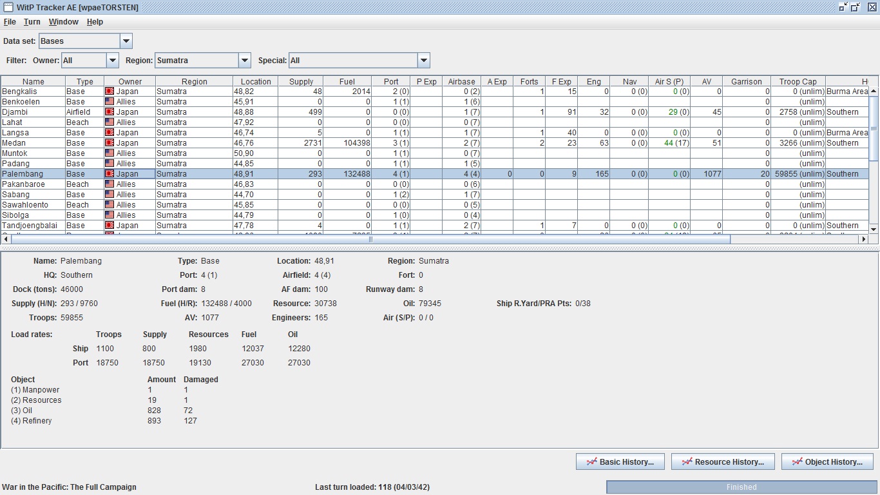
Task: Select the Djambi row name cell
Action: [x=33, y=112]
